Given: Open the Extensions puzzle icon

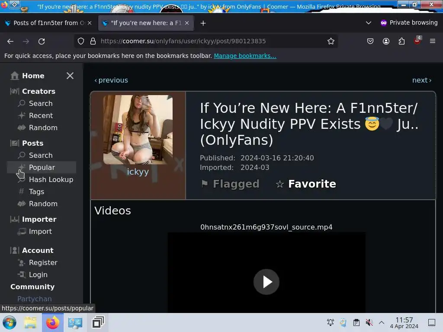Looking at the screenshot, I should pos(401,41).
